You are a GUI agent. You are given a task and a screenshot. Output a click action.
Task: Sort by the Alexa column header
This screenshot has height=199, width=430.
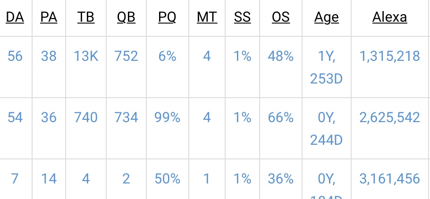coord(390,17)
